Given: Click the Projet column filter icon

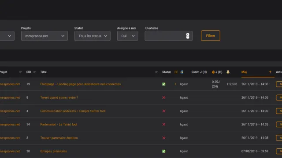Looking at the screenshot, I should click(x=21, y=72).
